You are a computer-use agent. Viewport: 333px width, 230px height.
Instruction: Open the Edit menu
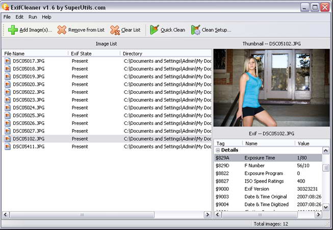click(x=19, y=17)
